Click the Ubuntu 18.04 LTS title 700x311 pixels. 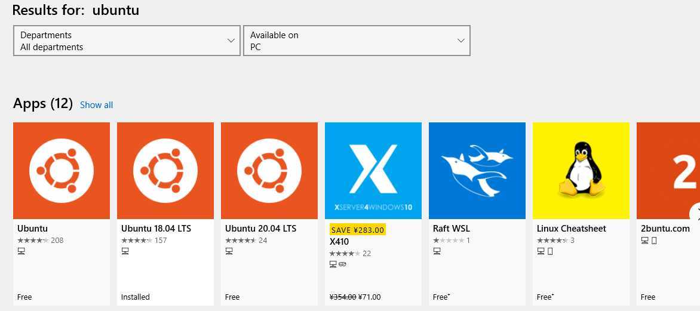156,229
